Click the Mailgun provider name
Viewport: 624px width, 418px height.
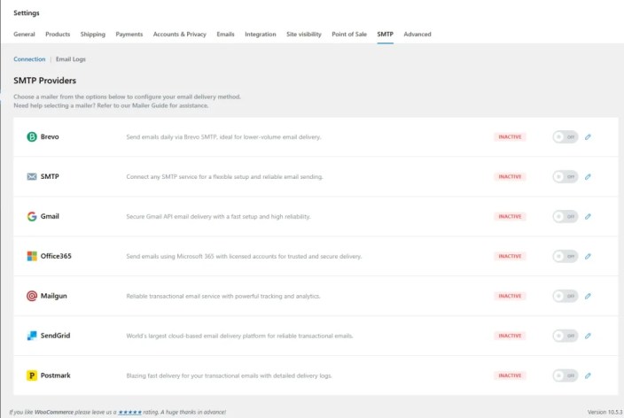click(54, 296)
